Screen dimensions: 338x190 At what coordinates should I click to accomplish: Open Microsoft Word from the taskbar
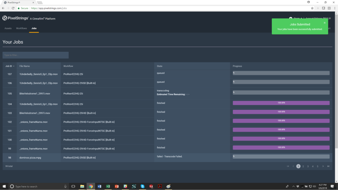pos(99,186)
